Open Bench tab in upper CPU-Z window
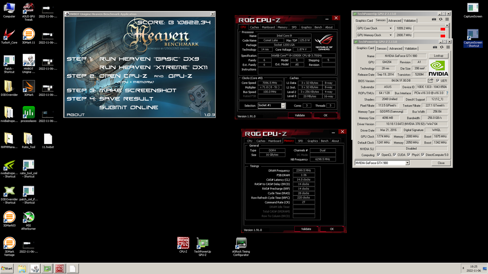This screenshot has width=488, height=274. coord(318,27)
